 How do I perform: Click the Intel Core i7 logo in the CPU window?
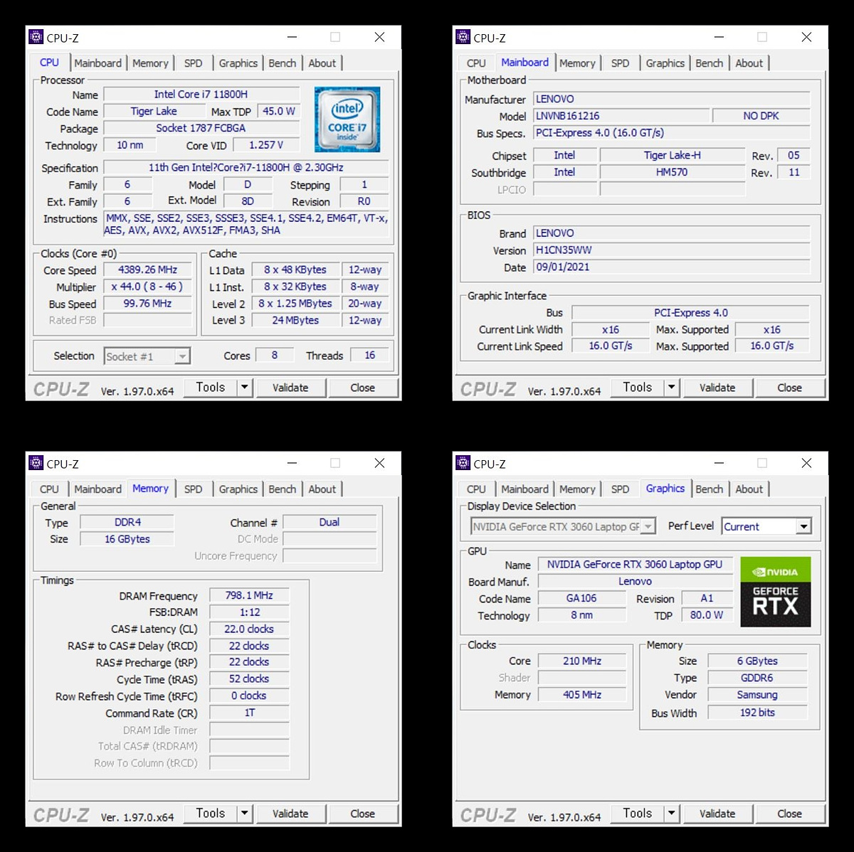point(347,119)
